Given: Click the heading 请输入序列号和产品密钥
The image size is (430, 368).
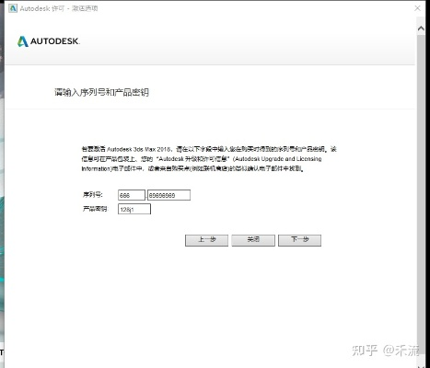Looking at the screenshot, I should tap(101, 92).
